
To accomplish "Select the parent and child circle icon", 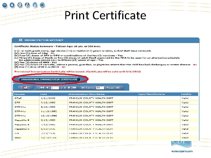I will coord(27,5).
